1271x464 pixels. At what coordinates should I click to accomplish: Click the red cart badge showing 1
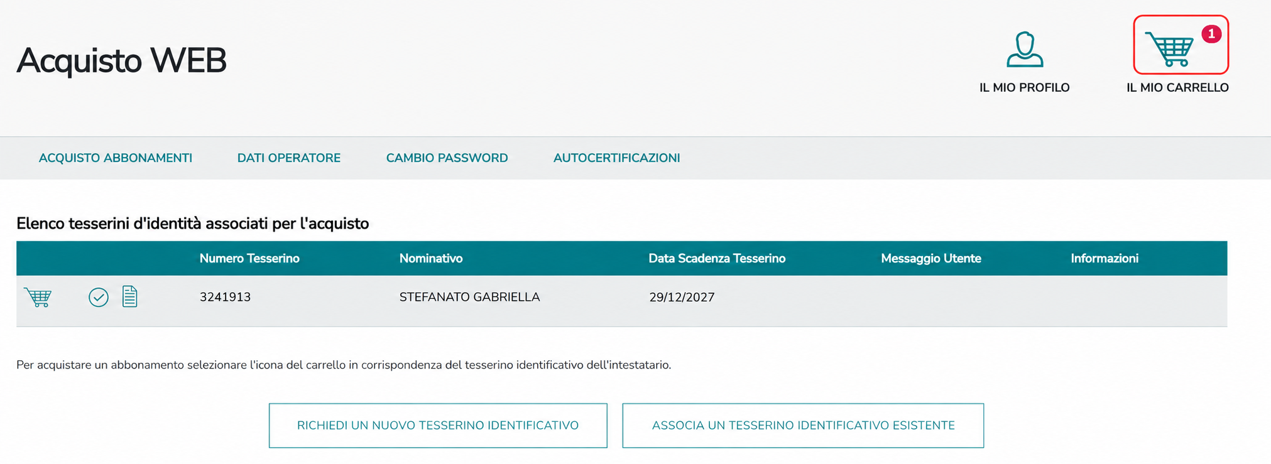1211,34
